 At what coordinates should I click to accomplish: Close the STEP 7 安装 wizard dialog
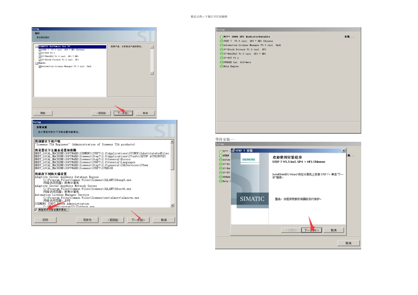click(x=344, y=151)
